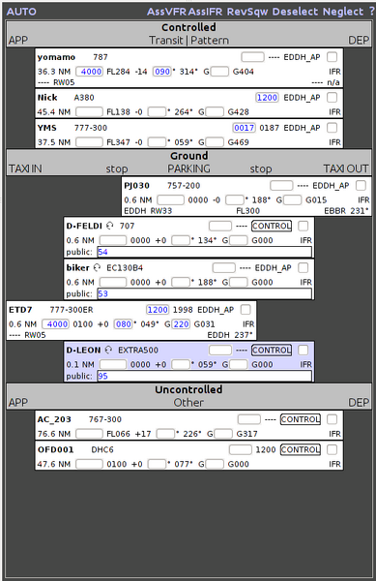Click Deselect in the top bar
The width and height of the screenshot is (376, 581).
pyautogui.click(x=295, y=12)
